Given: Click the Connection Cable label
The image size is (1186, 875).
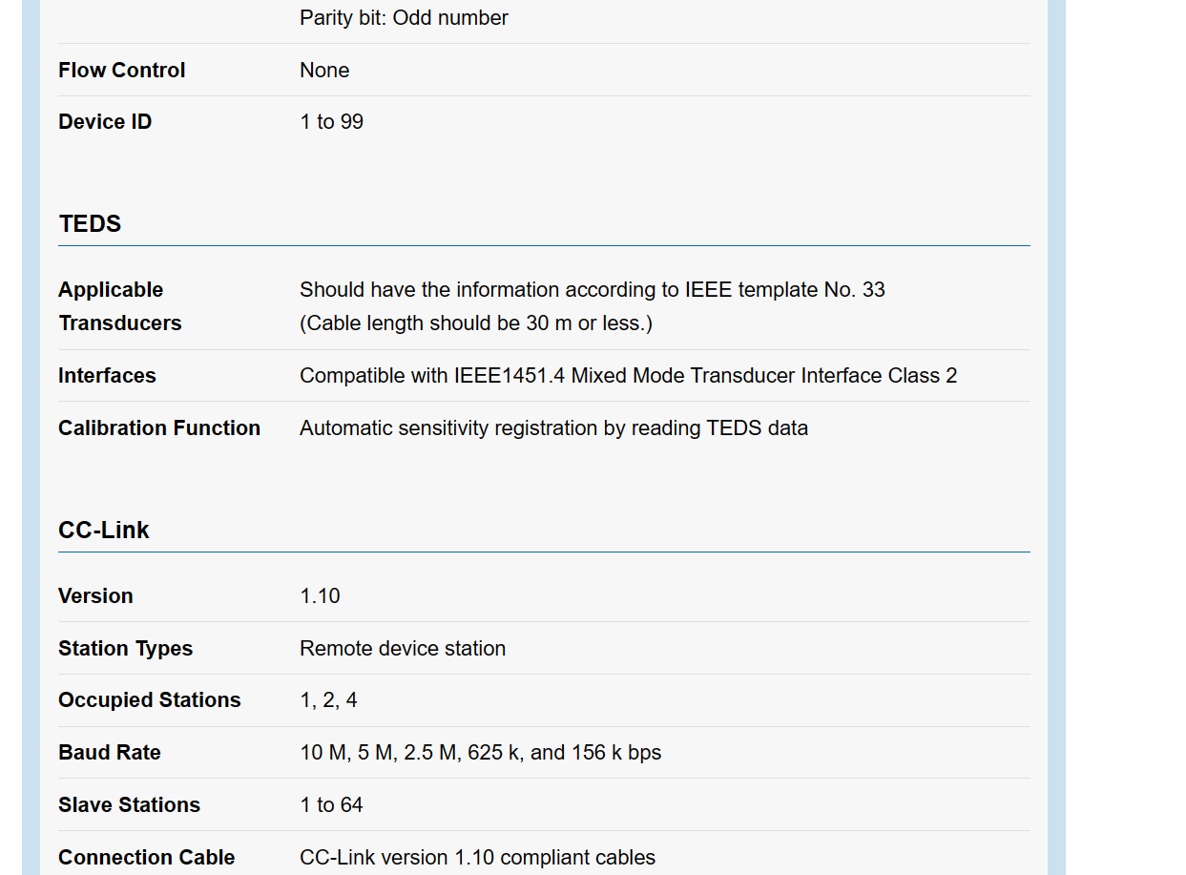Looking at the screenshot, I should coord(146,858).
